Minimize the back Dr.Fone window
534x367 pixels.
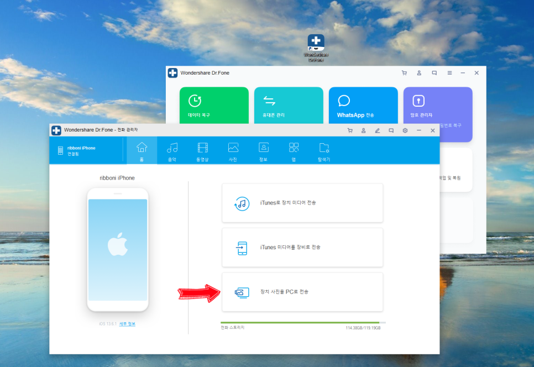pyautogui.click(x=463, y=73)
